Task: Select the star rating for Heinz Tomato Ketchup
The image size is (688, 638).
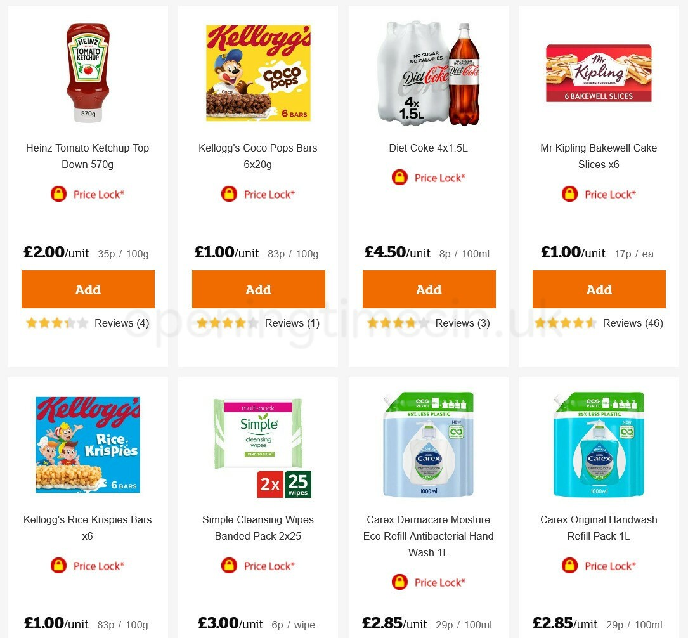Action: (57, 323)
